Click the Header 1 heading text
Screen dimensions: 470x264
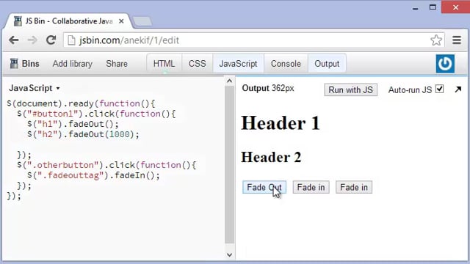pyautogui.click(x=281, y=123)
